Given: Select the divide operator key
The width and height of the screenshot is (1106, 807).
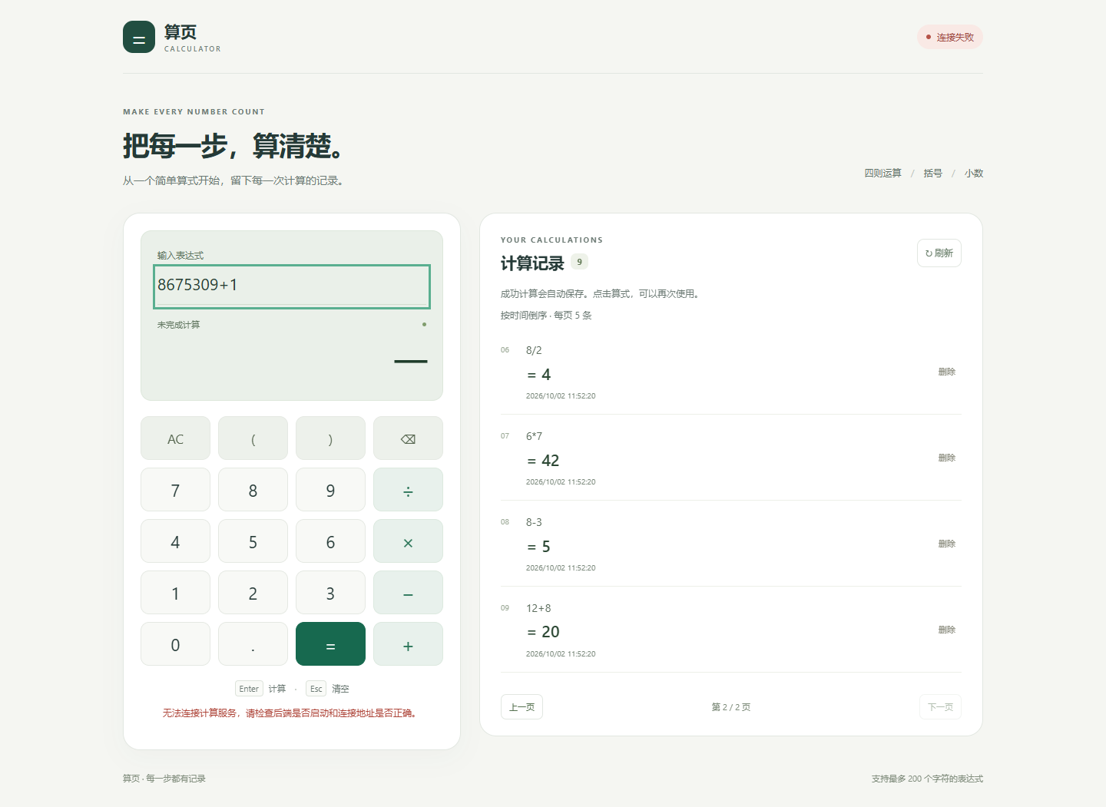Looking at the screenshot, I should pos(408,490).
